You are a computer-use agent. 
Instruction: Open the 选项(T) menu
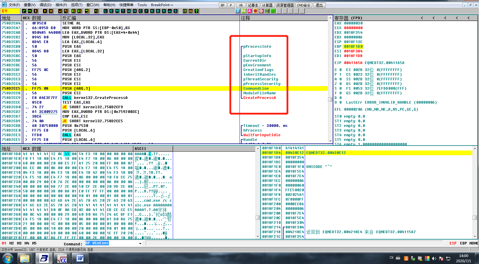pyautogui.click(x=77, y=5)
